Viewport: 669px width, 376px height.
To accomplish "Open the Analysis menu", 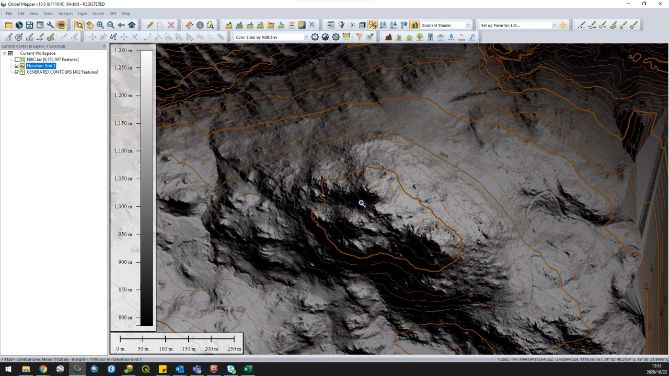I will [x=65, y=14].
